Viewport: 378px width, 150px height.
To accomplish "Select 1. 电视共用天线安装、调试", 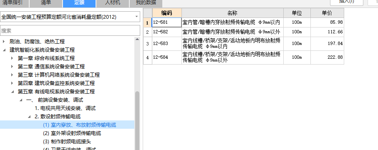I will 65,108.
